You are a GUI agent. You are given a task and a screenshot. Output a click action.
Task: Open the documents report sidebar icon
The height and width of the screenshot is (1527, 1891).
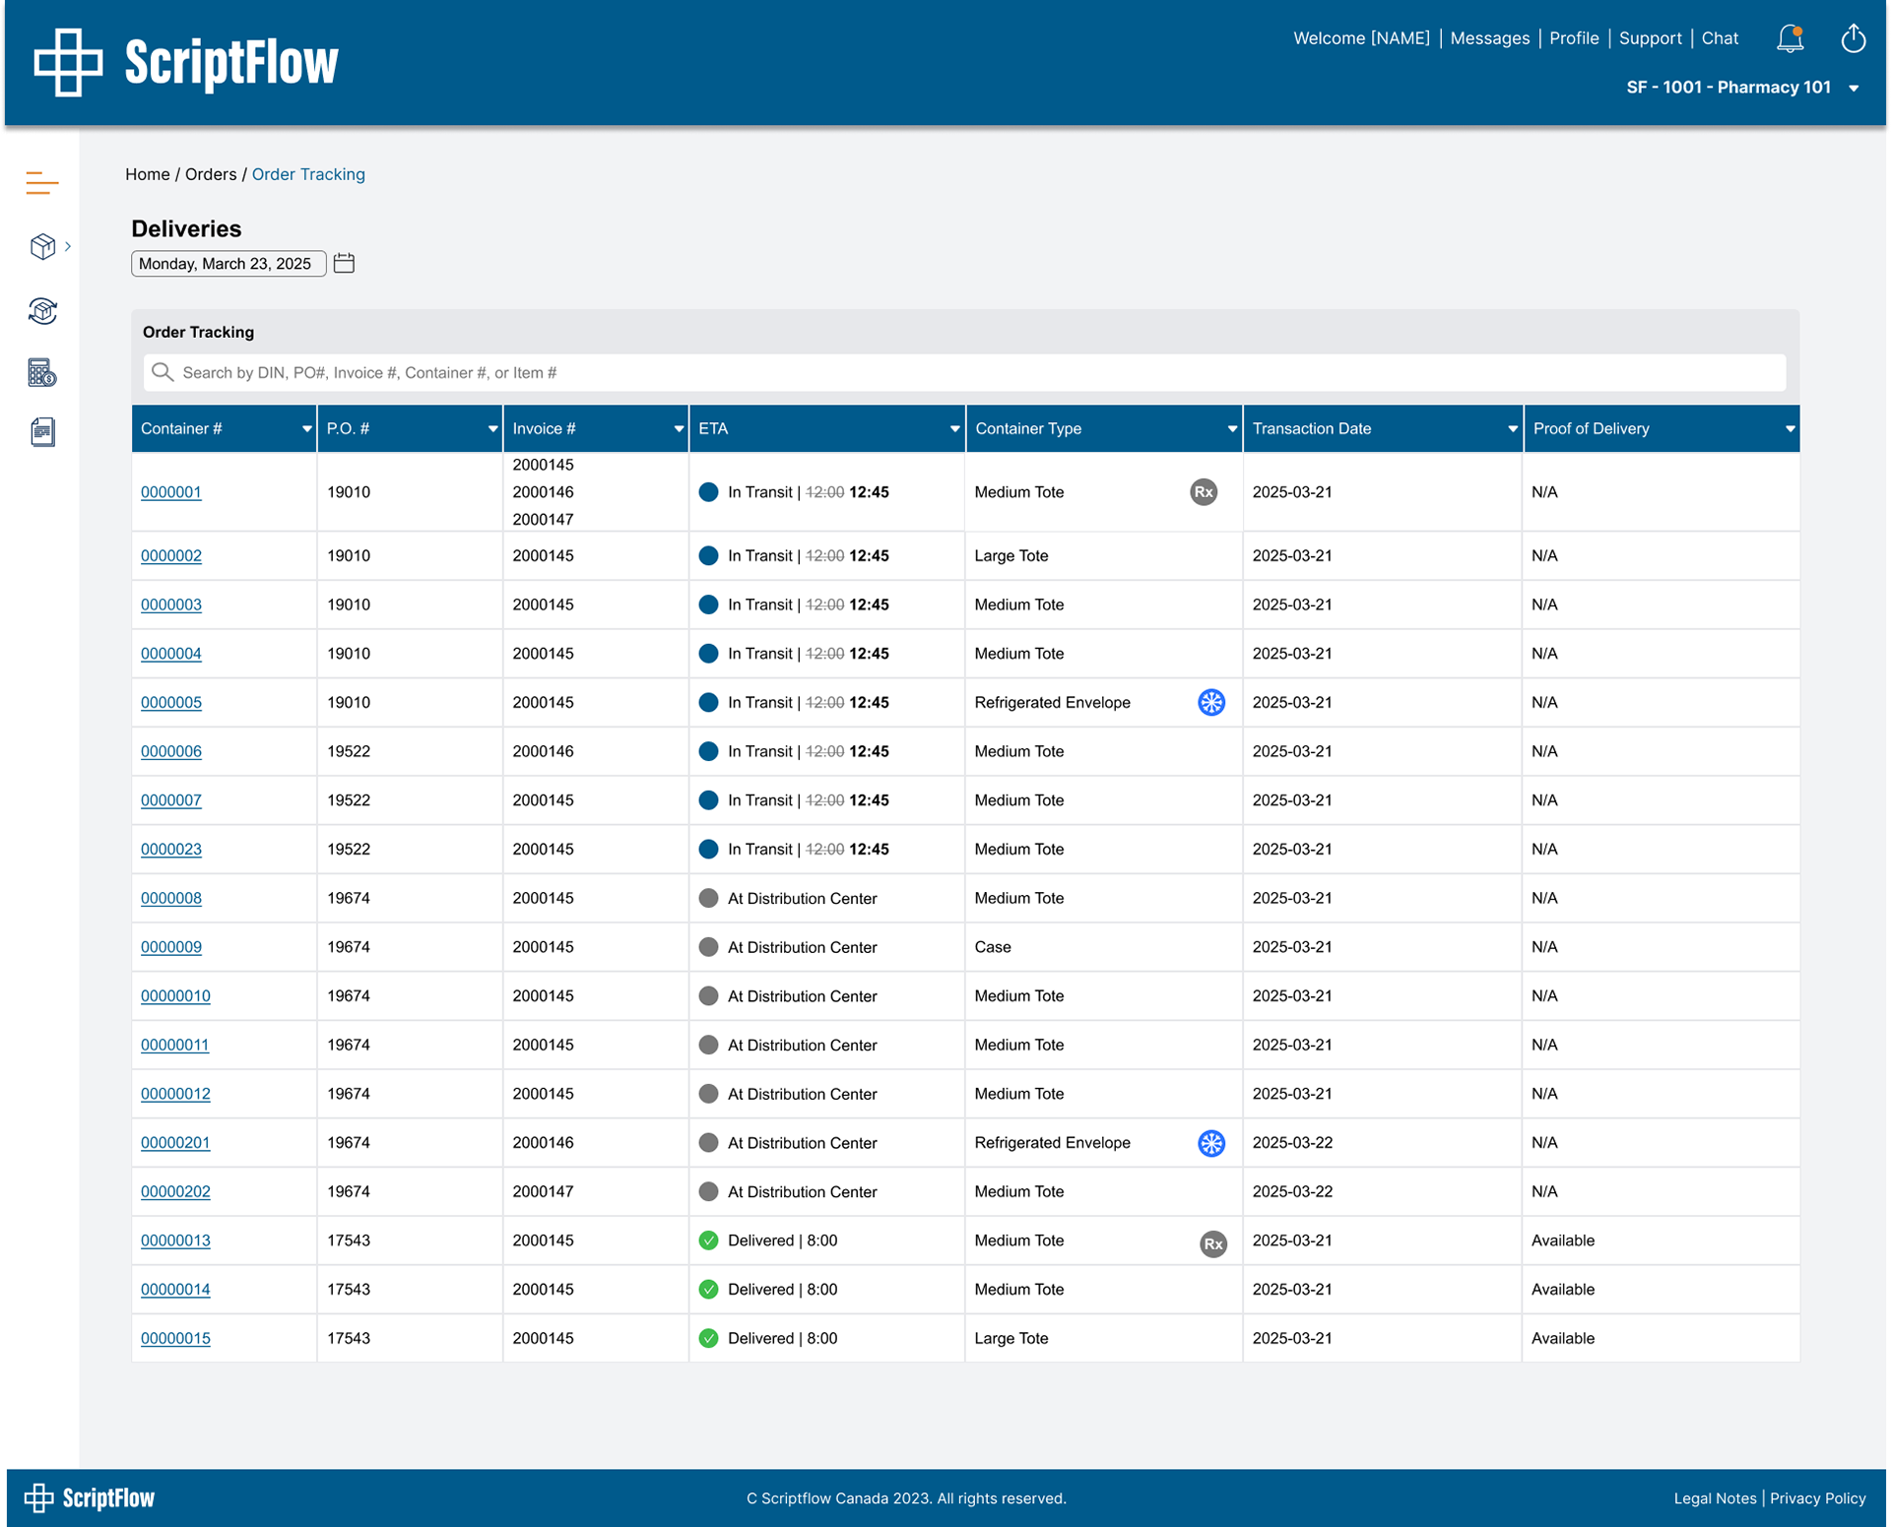tap(42, 432)
